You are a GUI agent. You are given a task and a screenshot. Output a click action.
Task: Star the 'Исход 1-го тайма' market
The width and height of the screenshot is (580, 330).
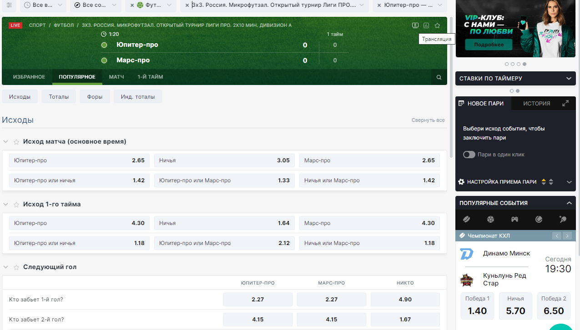[x=16, y=205]
